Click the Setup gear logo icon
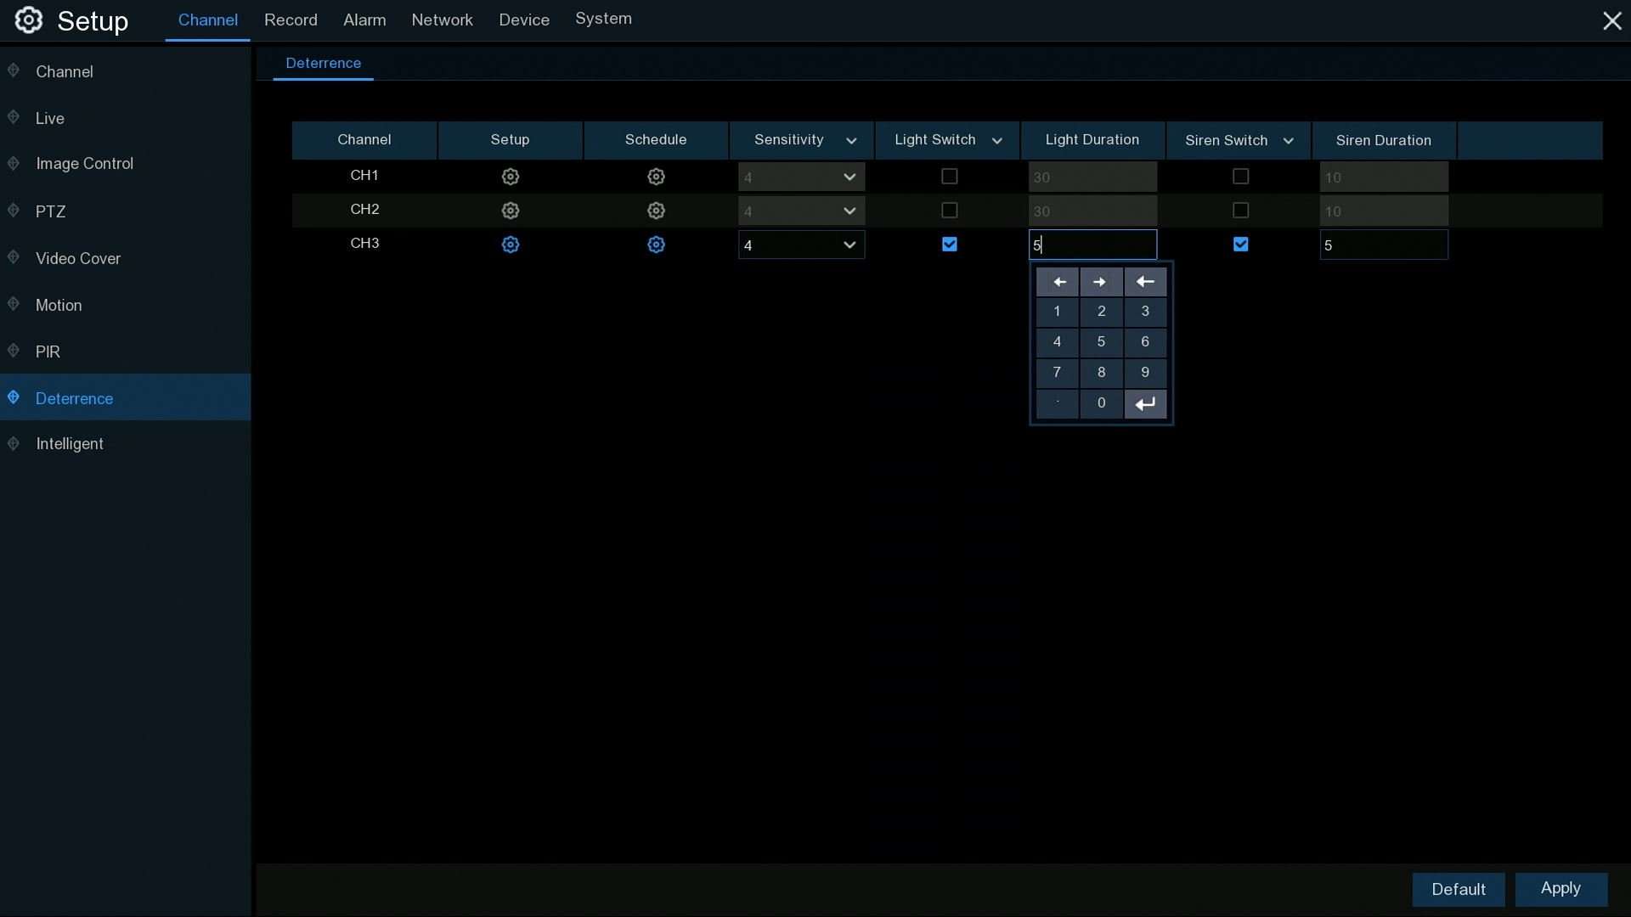This screenshot has height=917, width=1631. 29,20
